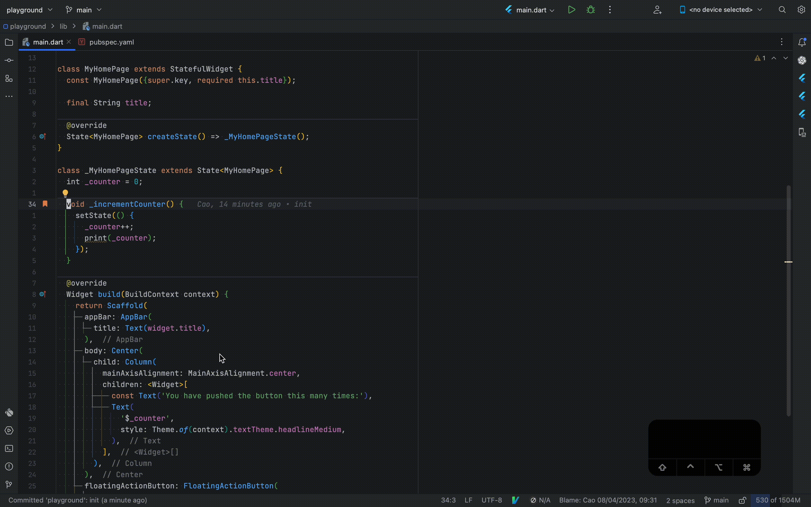Open the no device selected dropdown
811x507 pixels.
click(721, 10)
